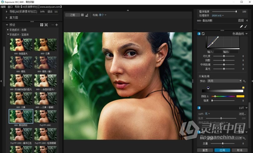Click the 对比度 contrast slider
The width and height of the screenshot is (253, 153).
[224, 56]
